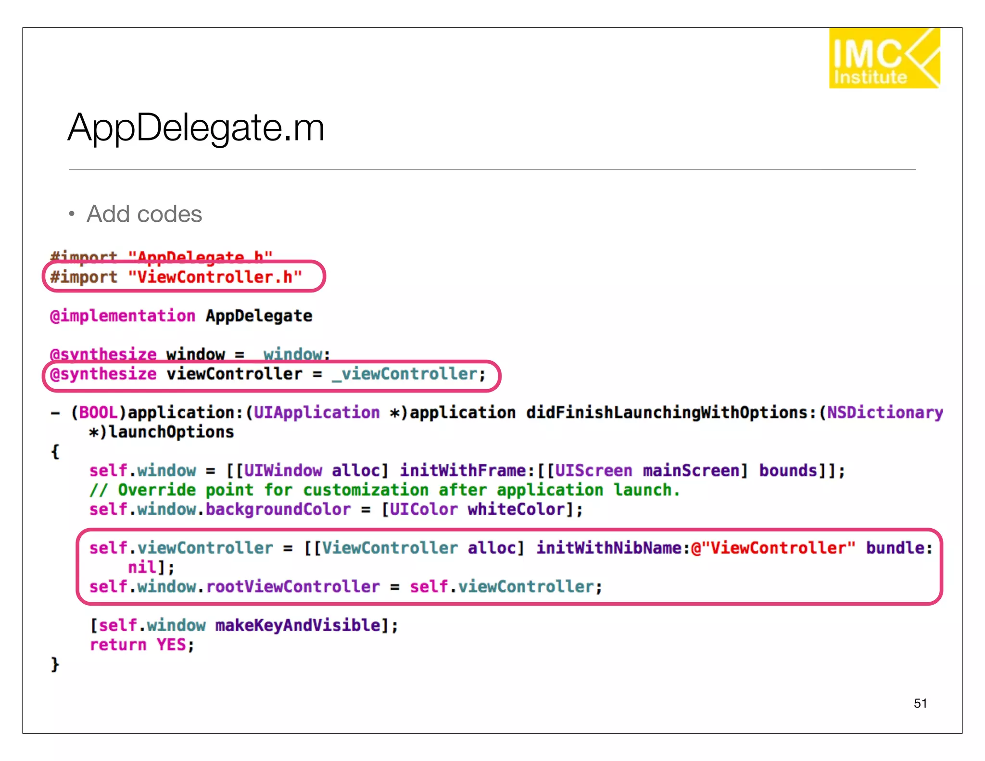Click the backgroundColor whiteColor line
This screenshot has width=985, height=761.
click(336, 509)
